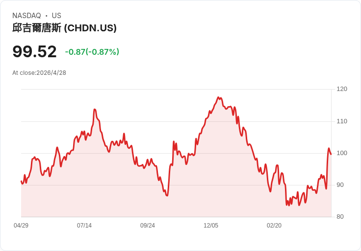Click the -0.87(-0.87%) change value
Viewport: 361px width, 251px height.
92,52
